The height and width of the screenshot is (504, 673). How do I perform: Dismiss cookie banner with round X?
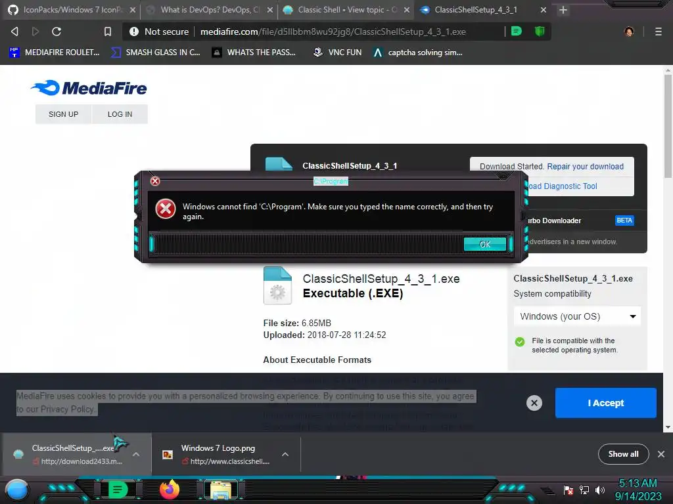pyautogui.click(x=534, y=403)
